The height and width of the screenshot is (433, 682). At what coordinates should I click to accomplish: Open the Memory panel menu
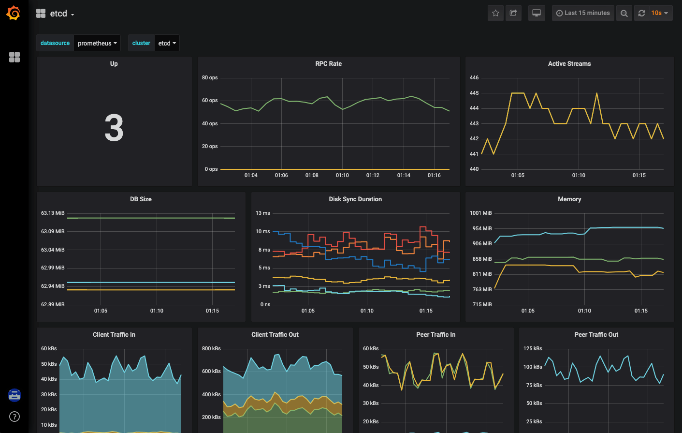pos(569,199)
